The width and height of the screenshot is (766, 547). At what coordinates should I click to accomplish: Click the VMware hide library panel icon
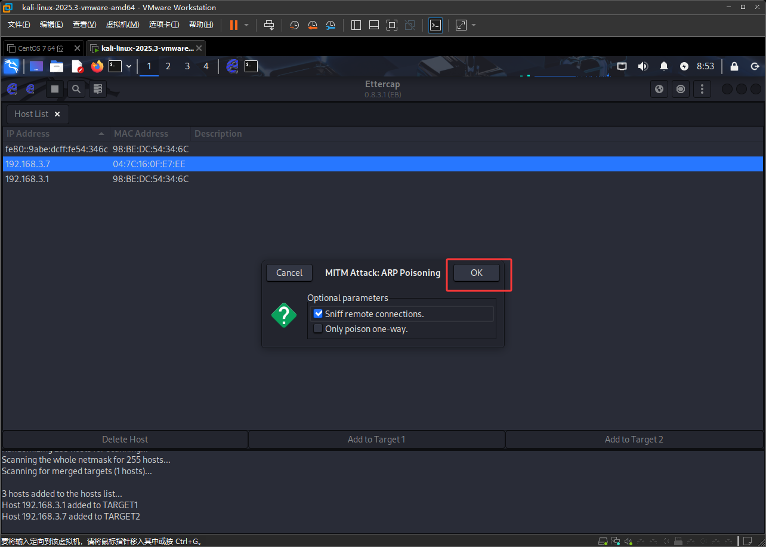click(356, 25)
